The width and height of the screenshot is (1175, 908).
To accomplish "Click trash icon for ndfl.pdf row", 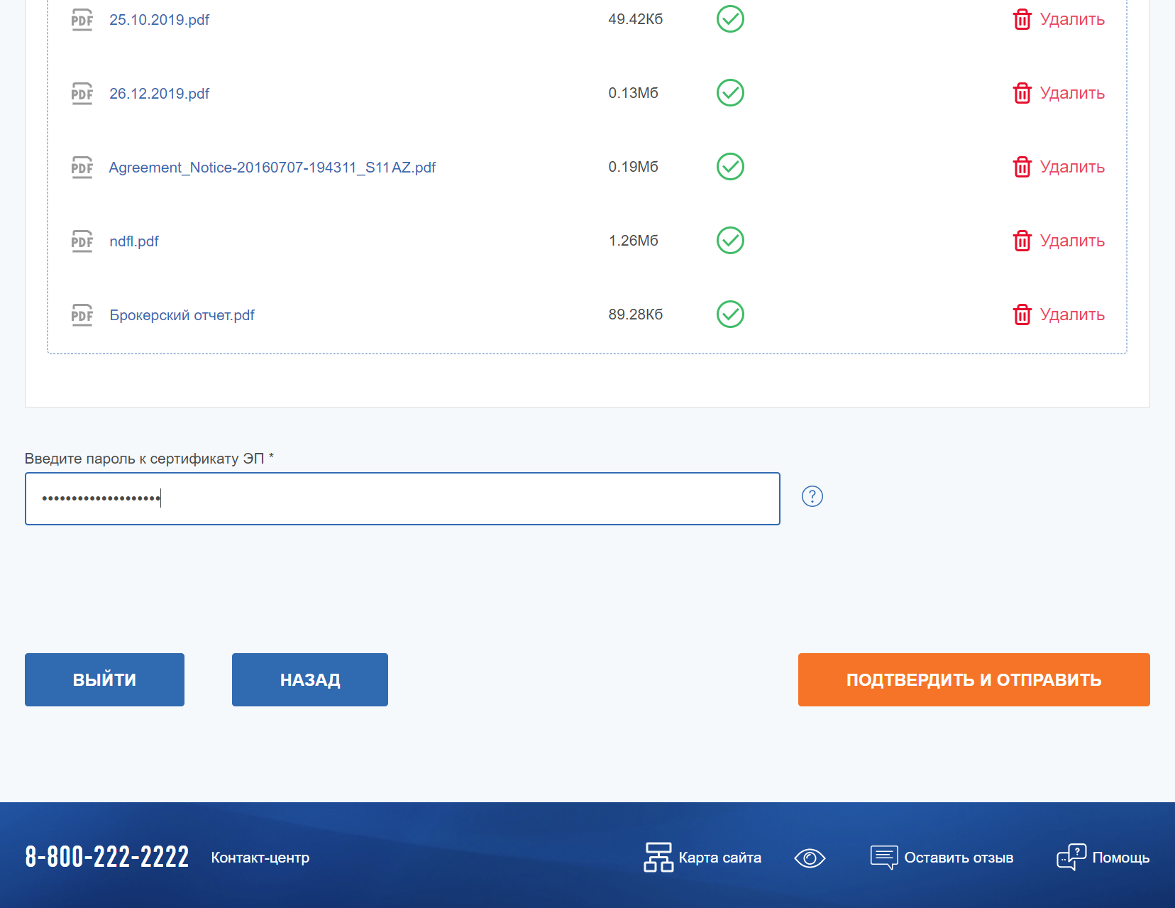I will (x=1022, y=241).
